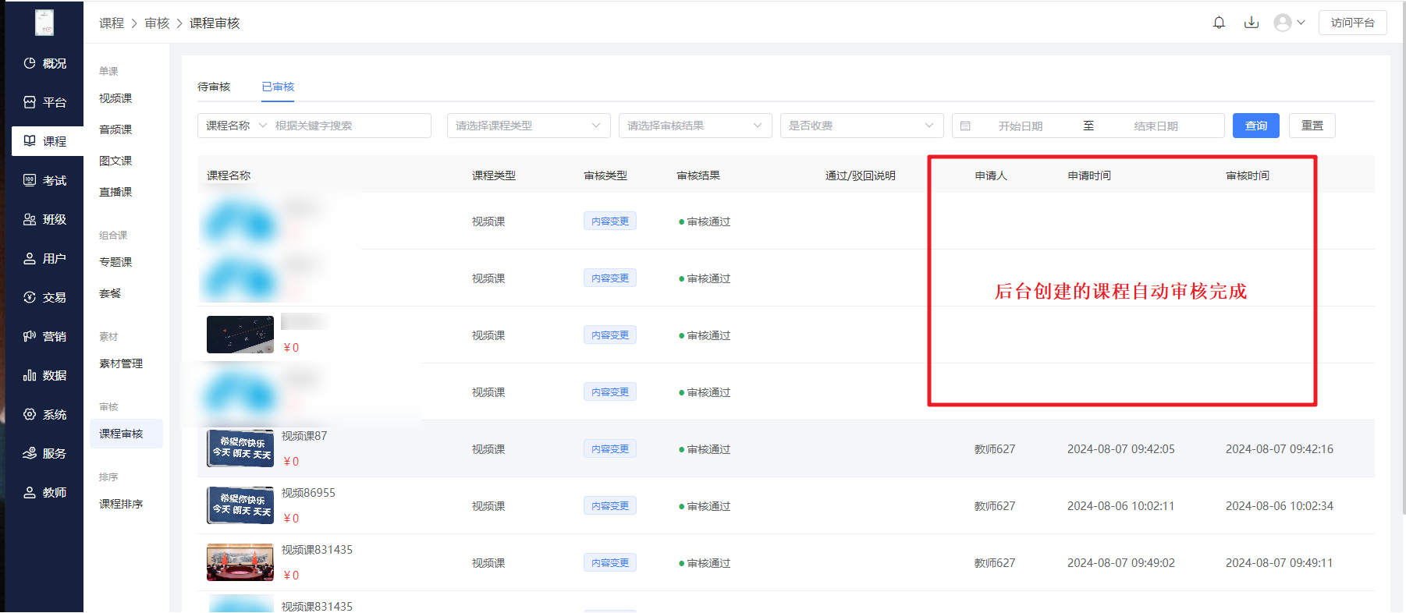Image resolution: width=1406 pixels, height=613 pixels.
Task: Open the 考试 exam section
Action: pos(45,180)
